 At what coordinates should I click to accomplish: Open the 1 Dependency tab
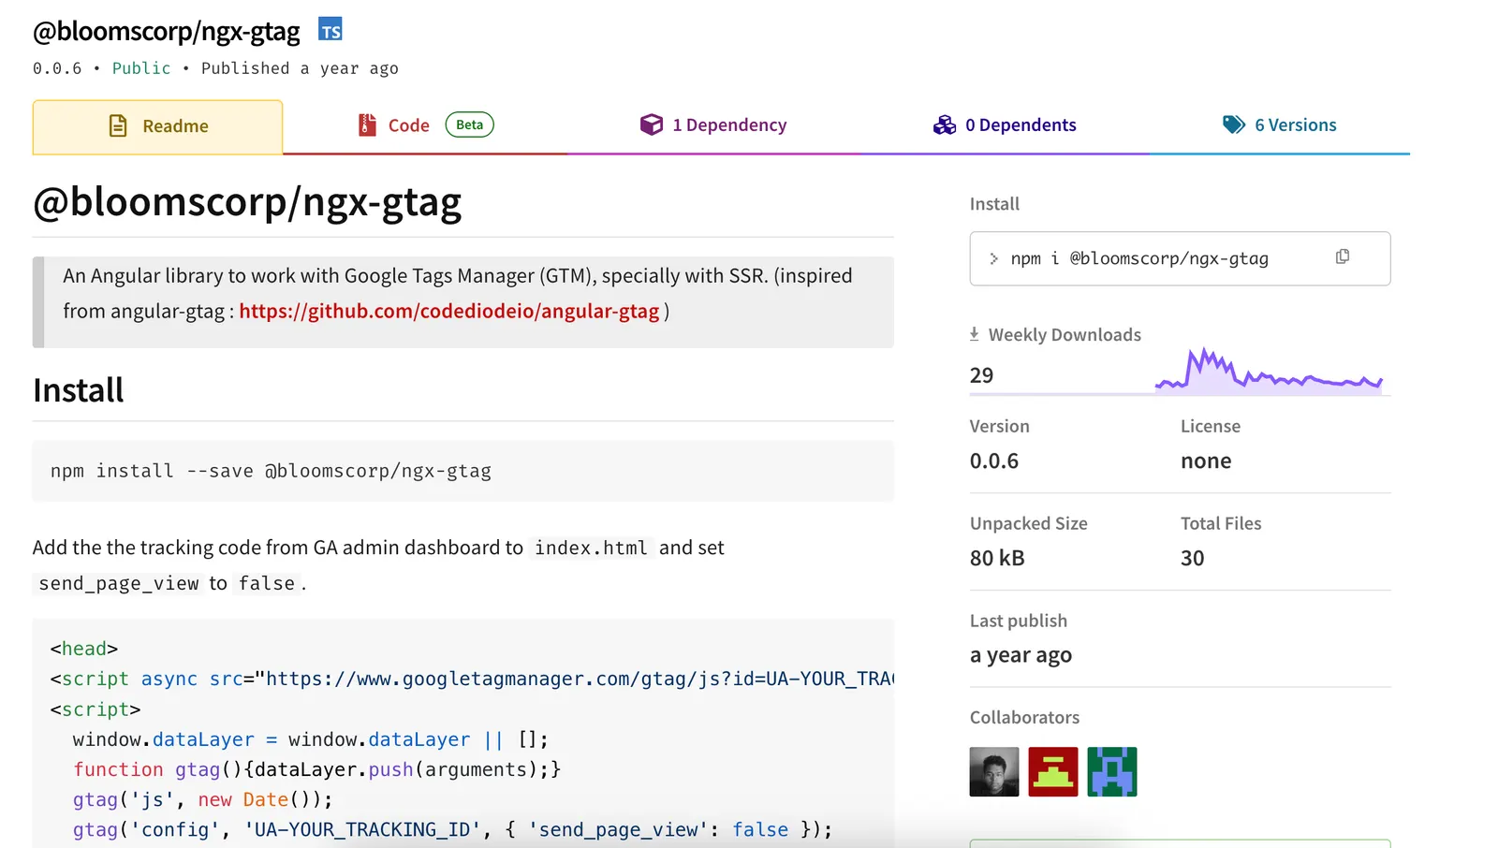pos(712,125)
